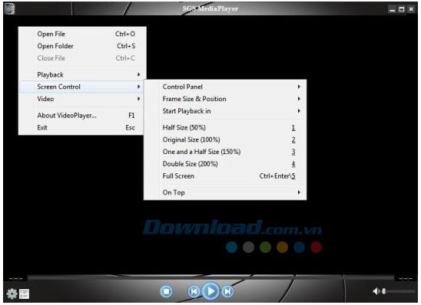This screenshot has width=421, height=305.
Task: Click the Previous track button
Action: tap(194, 291)
